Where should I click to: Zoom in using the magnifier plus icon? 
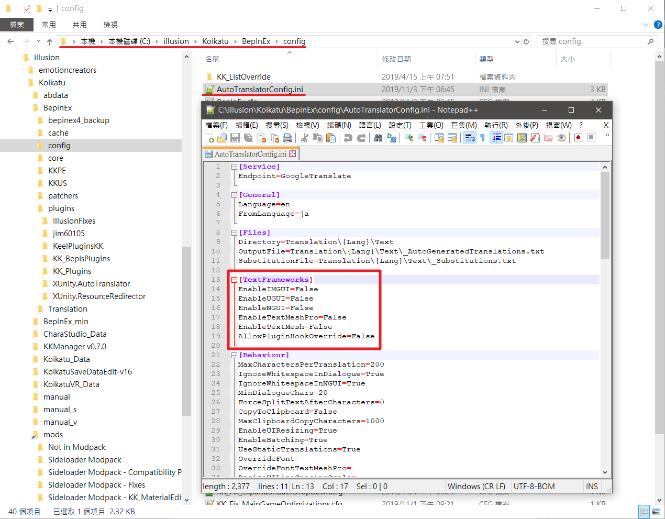(x=408, y=138)
